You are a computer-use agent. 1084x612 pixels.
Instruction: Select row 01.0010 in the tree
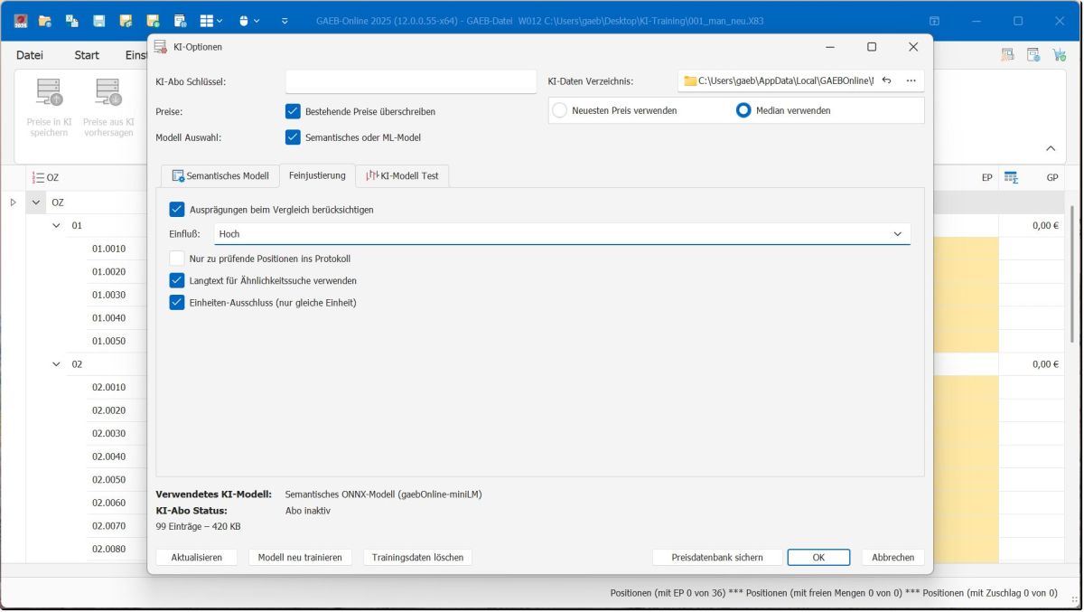(108, 249)
